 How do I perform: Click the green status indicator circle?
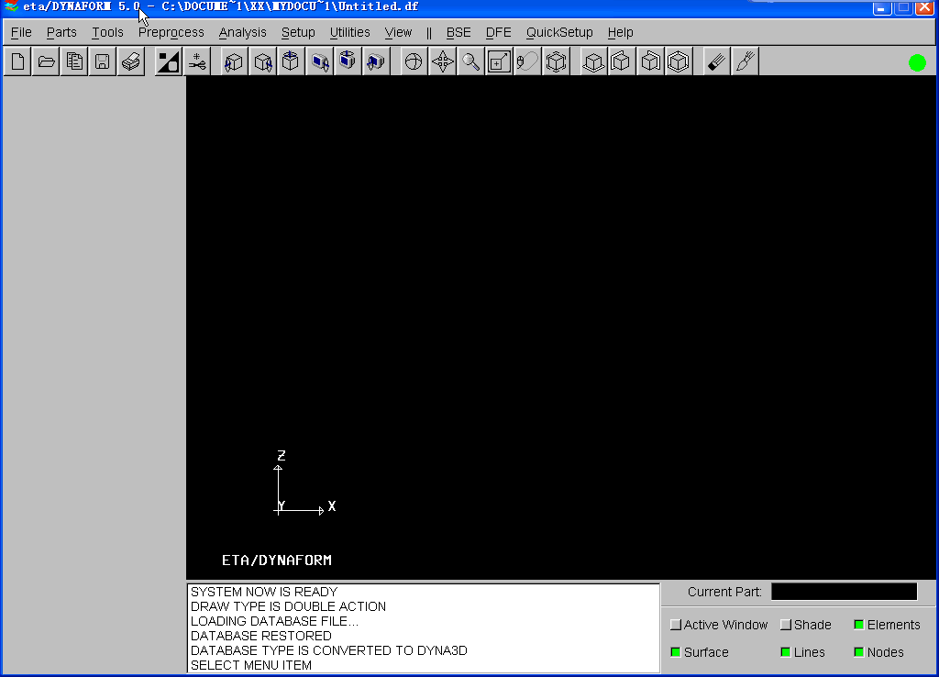point(917,63)
